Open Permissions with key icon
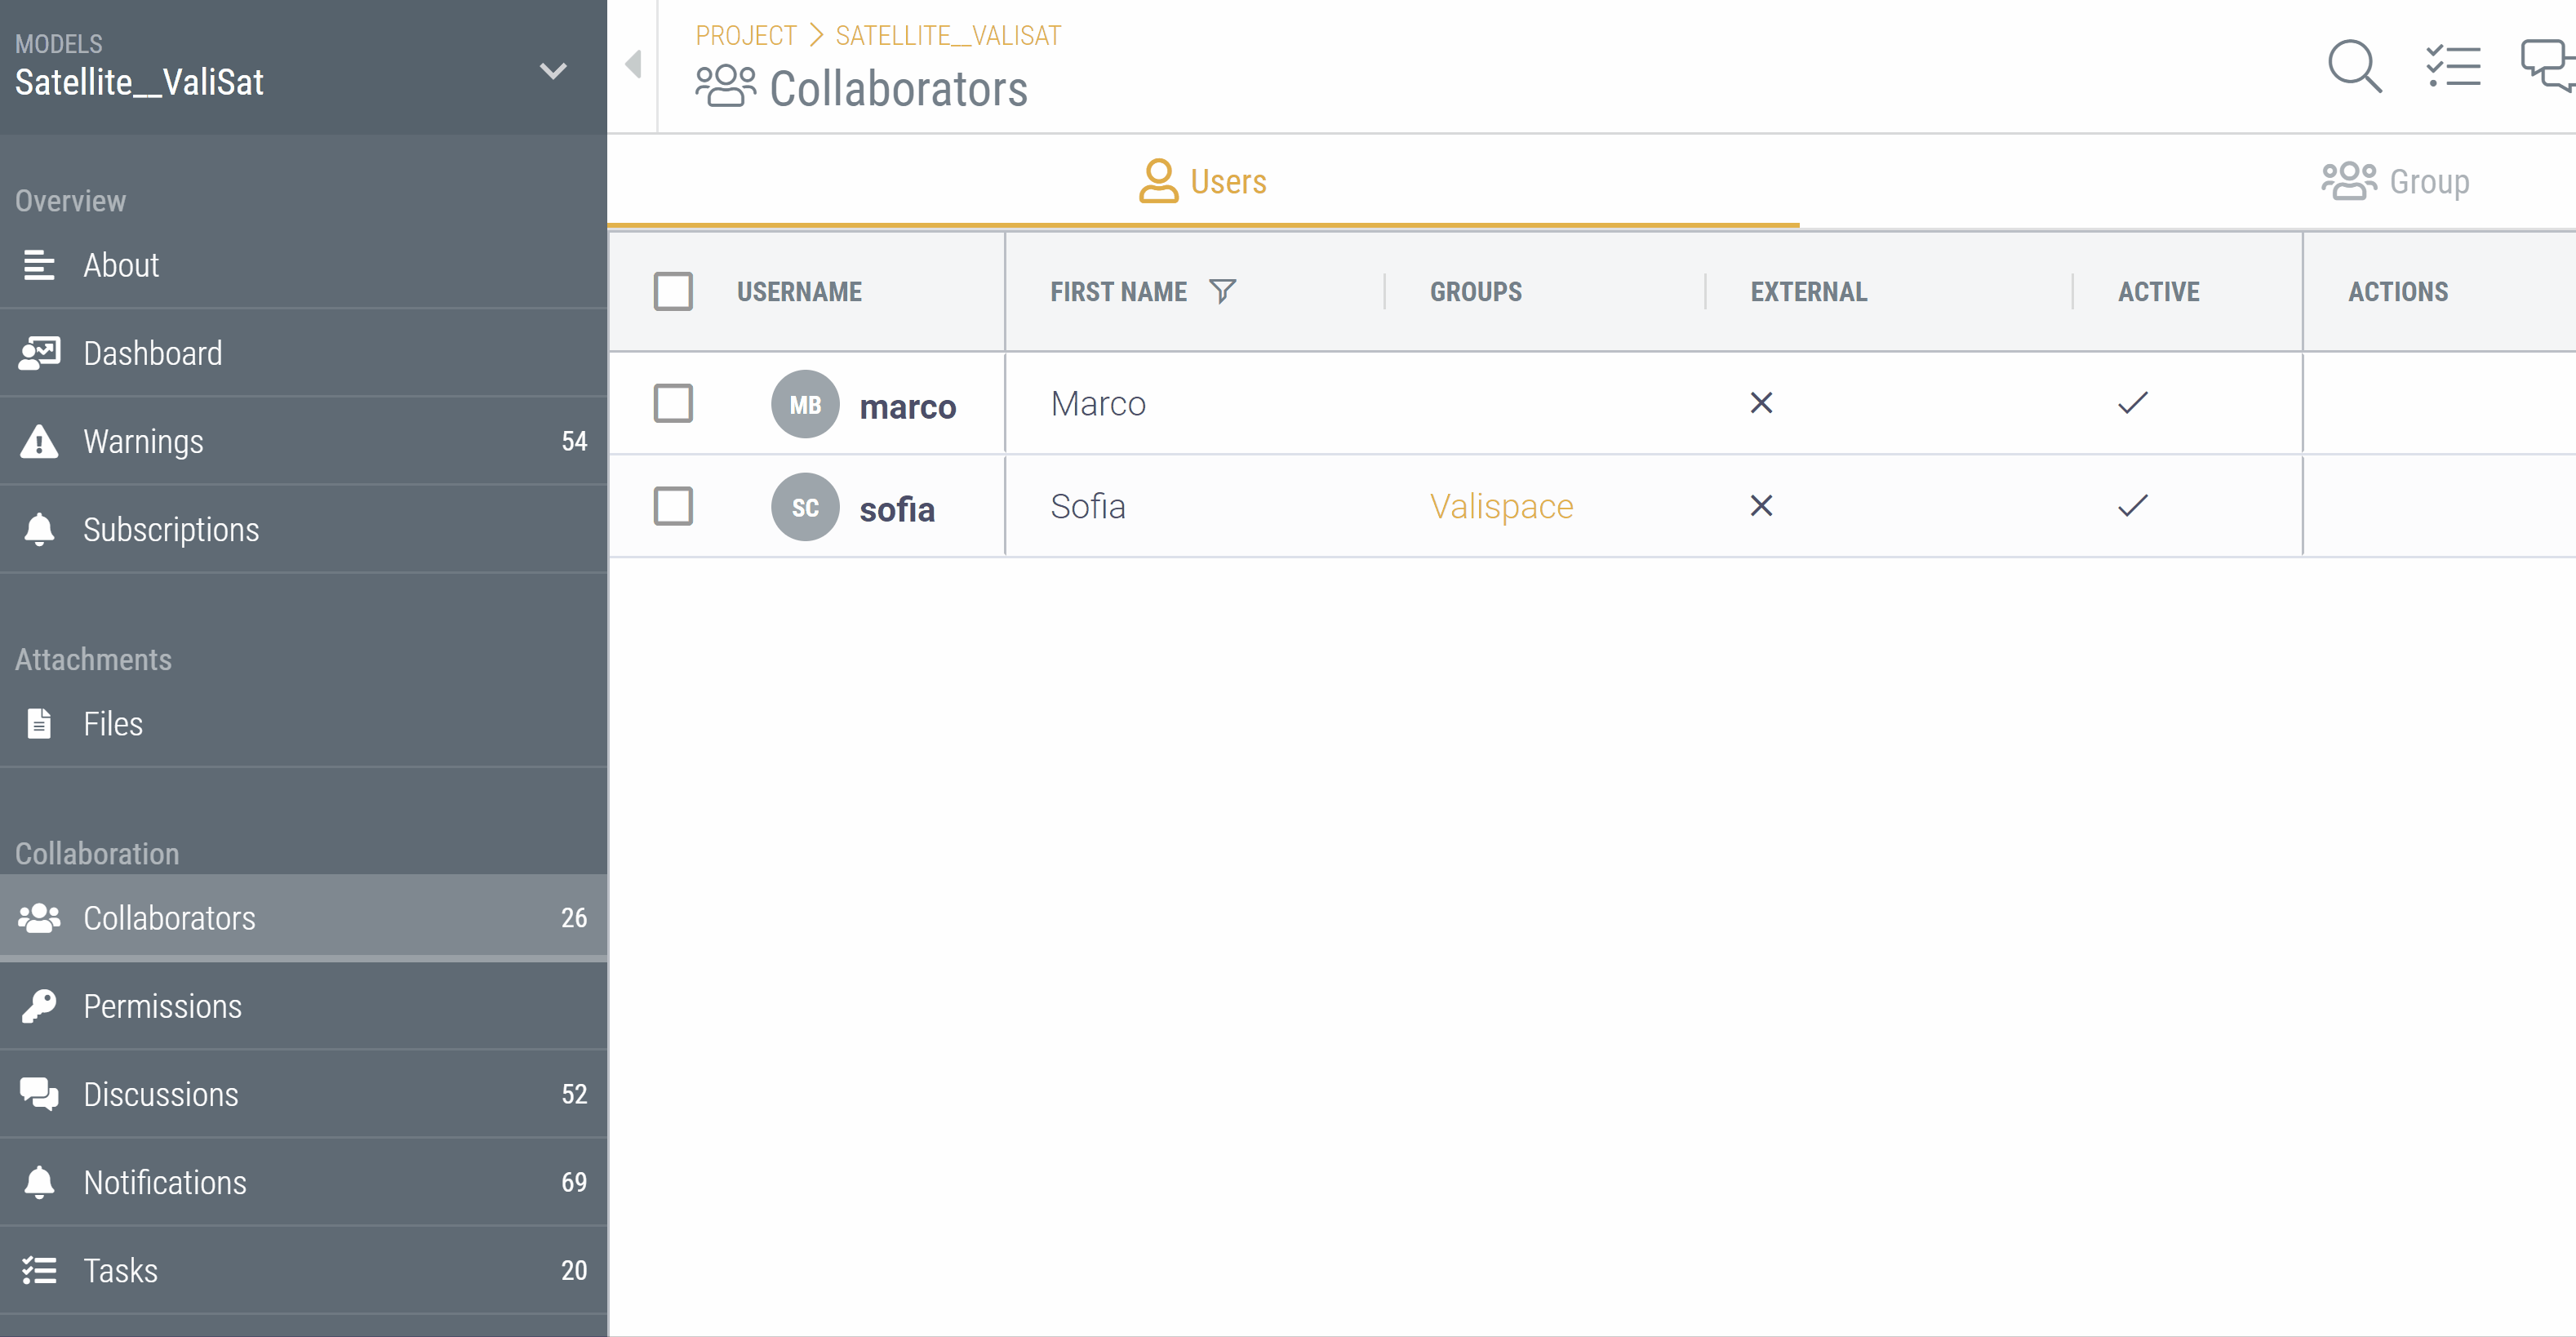Viewport: 2576px width, 1337px height. 162,1006
